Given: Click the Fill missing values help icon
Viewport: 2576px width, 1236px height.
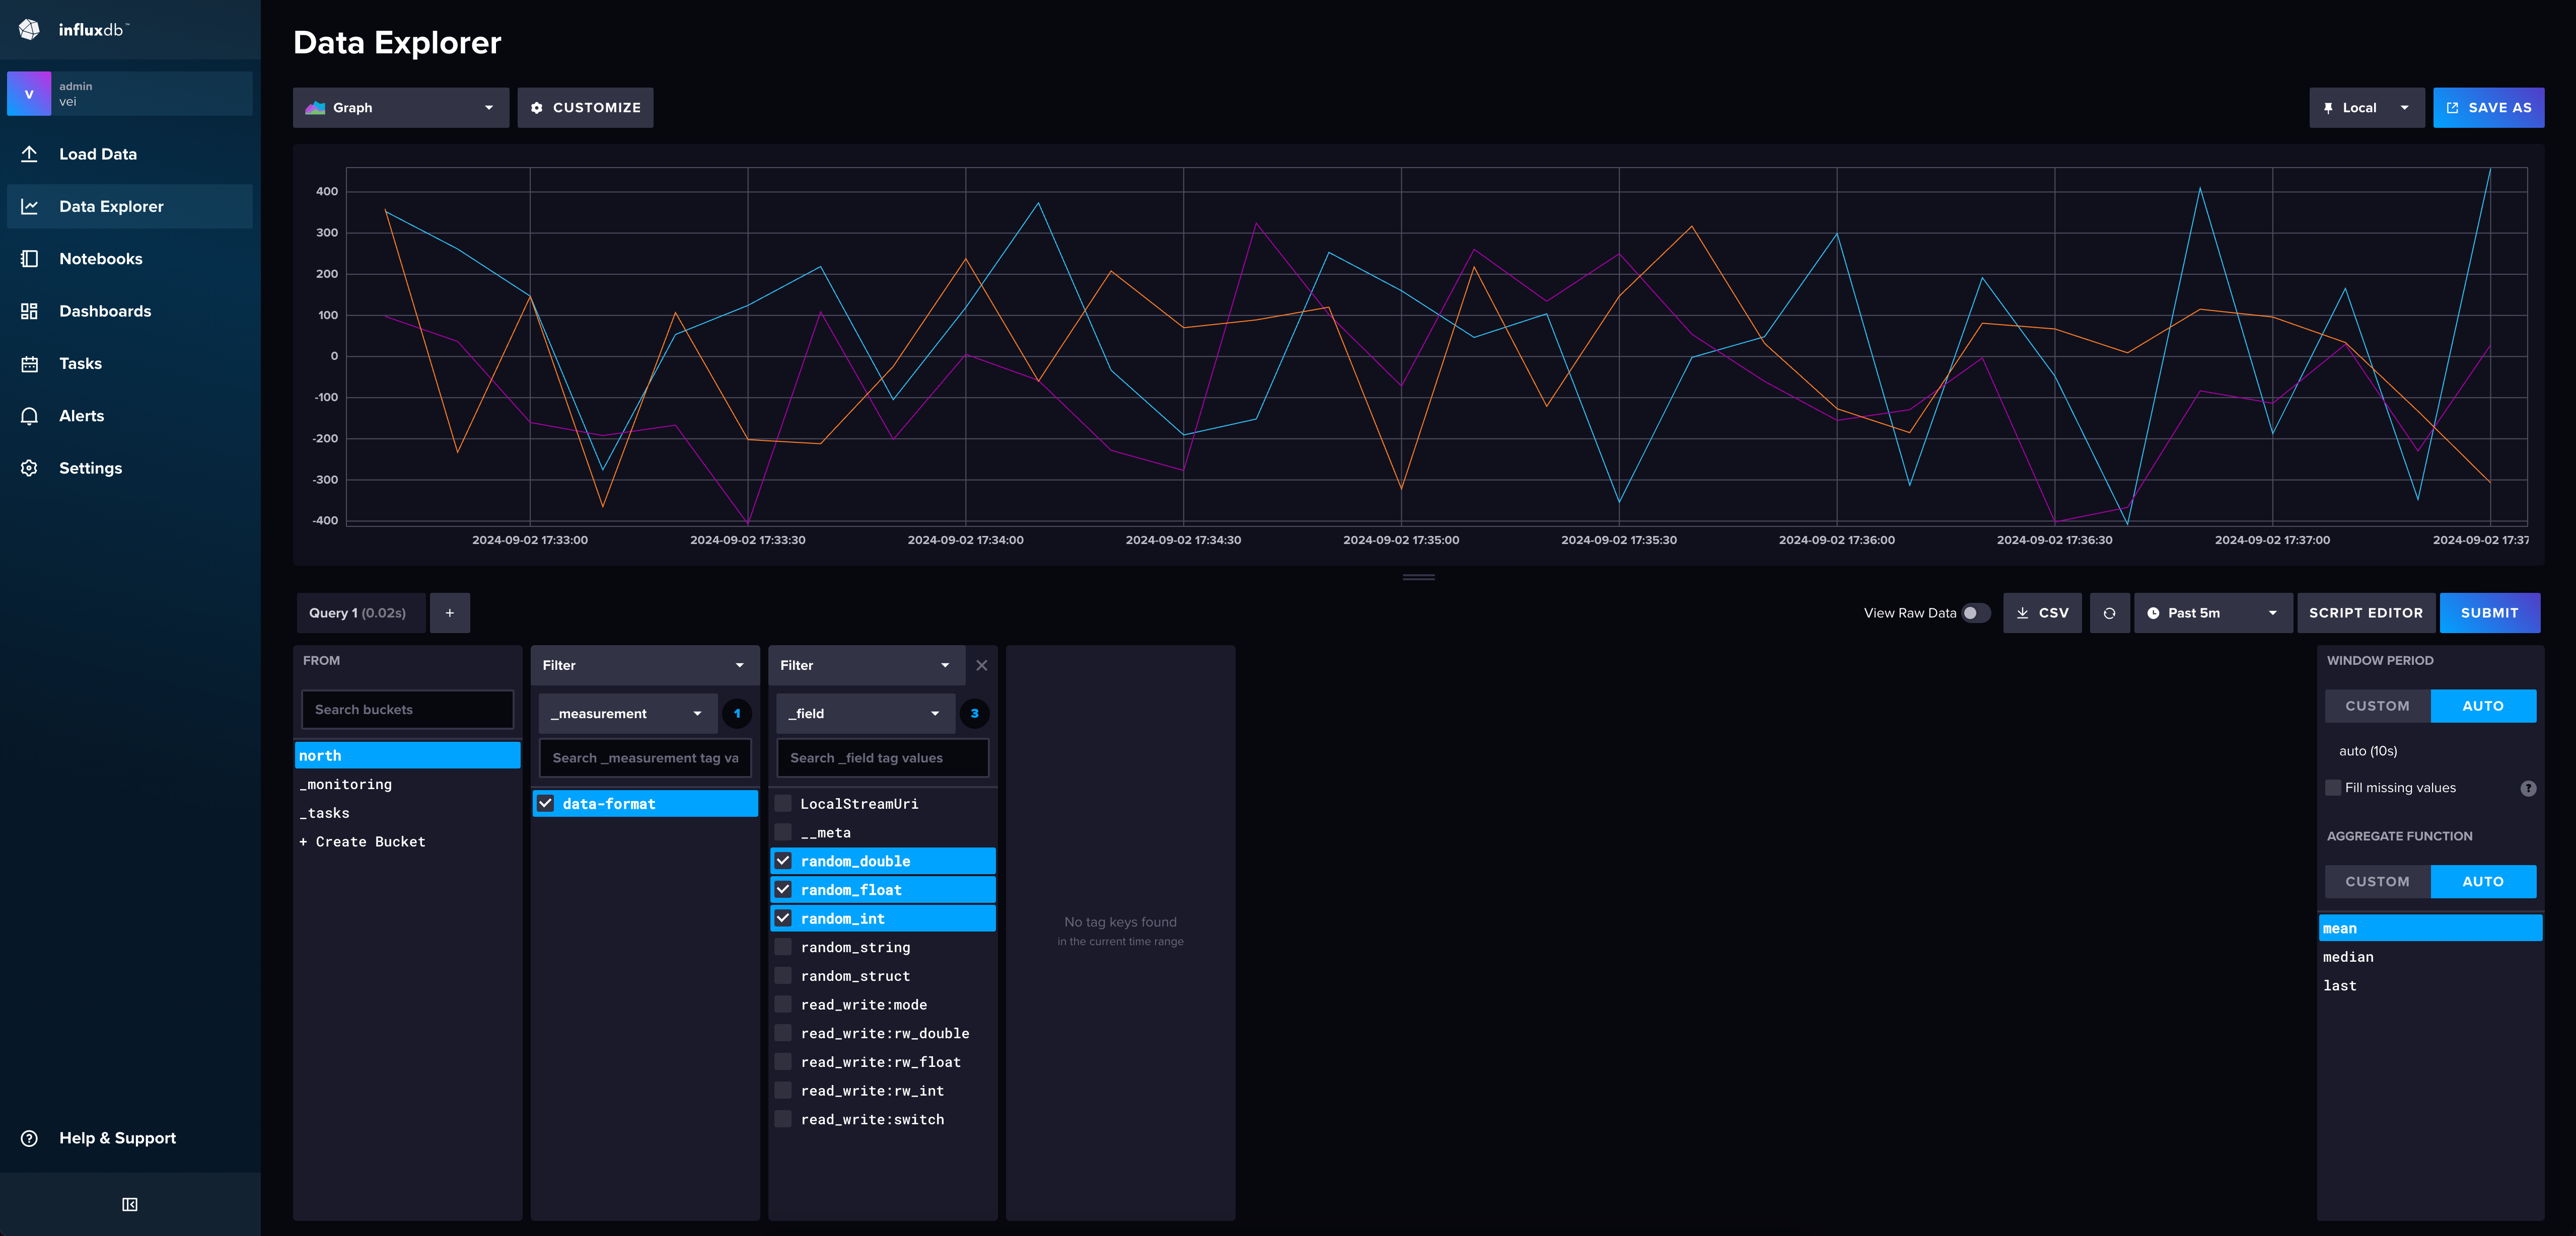Looking at the screenshot, I should point(2528,789).
